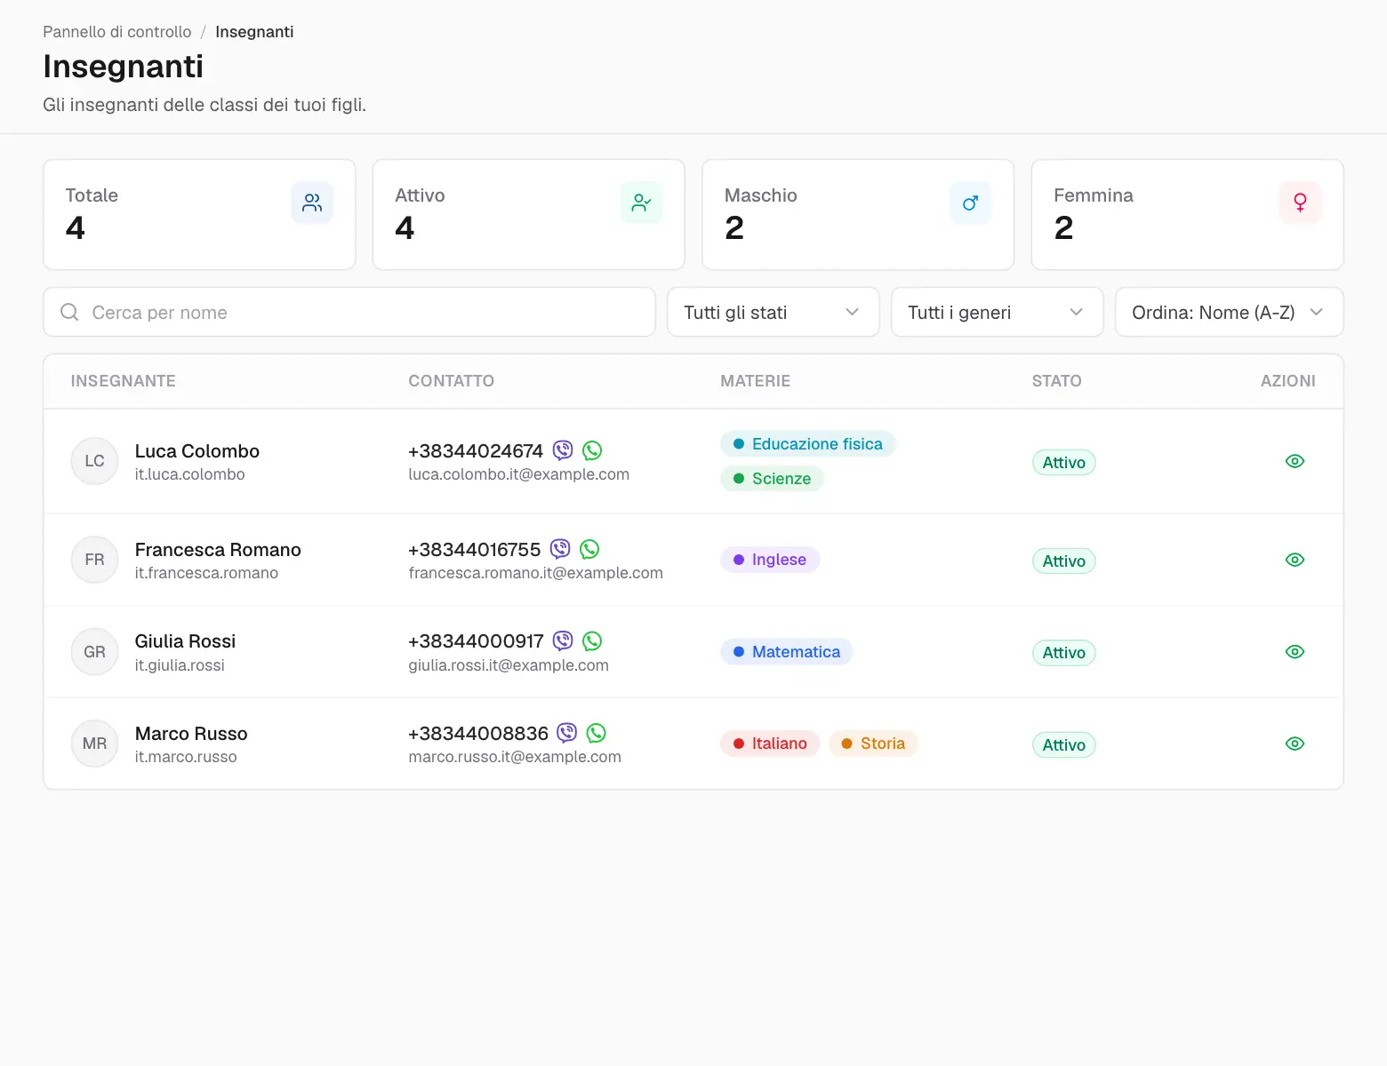Viewport: 1387px width, 1066px height.
Task: Click the MR avatar of Marco Russo
Action: (x=94, y=744)
